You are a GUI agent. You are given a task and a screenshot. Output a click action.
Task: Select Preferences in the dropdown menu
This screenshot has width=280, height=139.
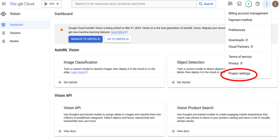click(x=237, y=30)
